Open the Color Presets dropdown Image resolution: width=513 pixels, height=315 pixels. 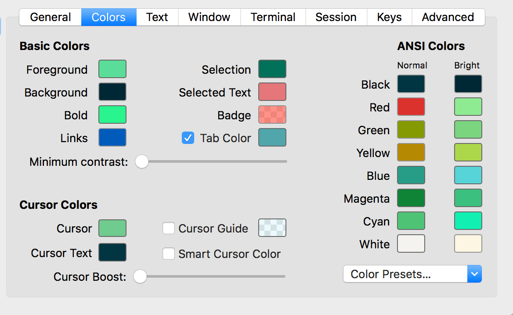[412, 274]
